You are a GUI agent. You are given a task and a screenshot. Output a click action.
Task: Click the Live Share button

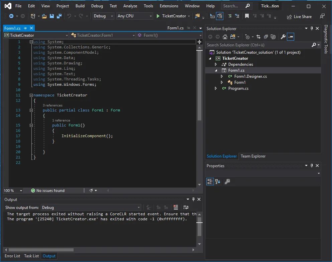(299, 17)
